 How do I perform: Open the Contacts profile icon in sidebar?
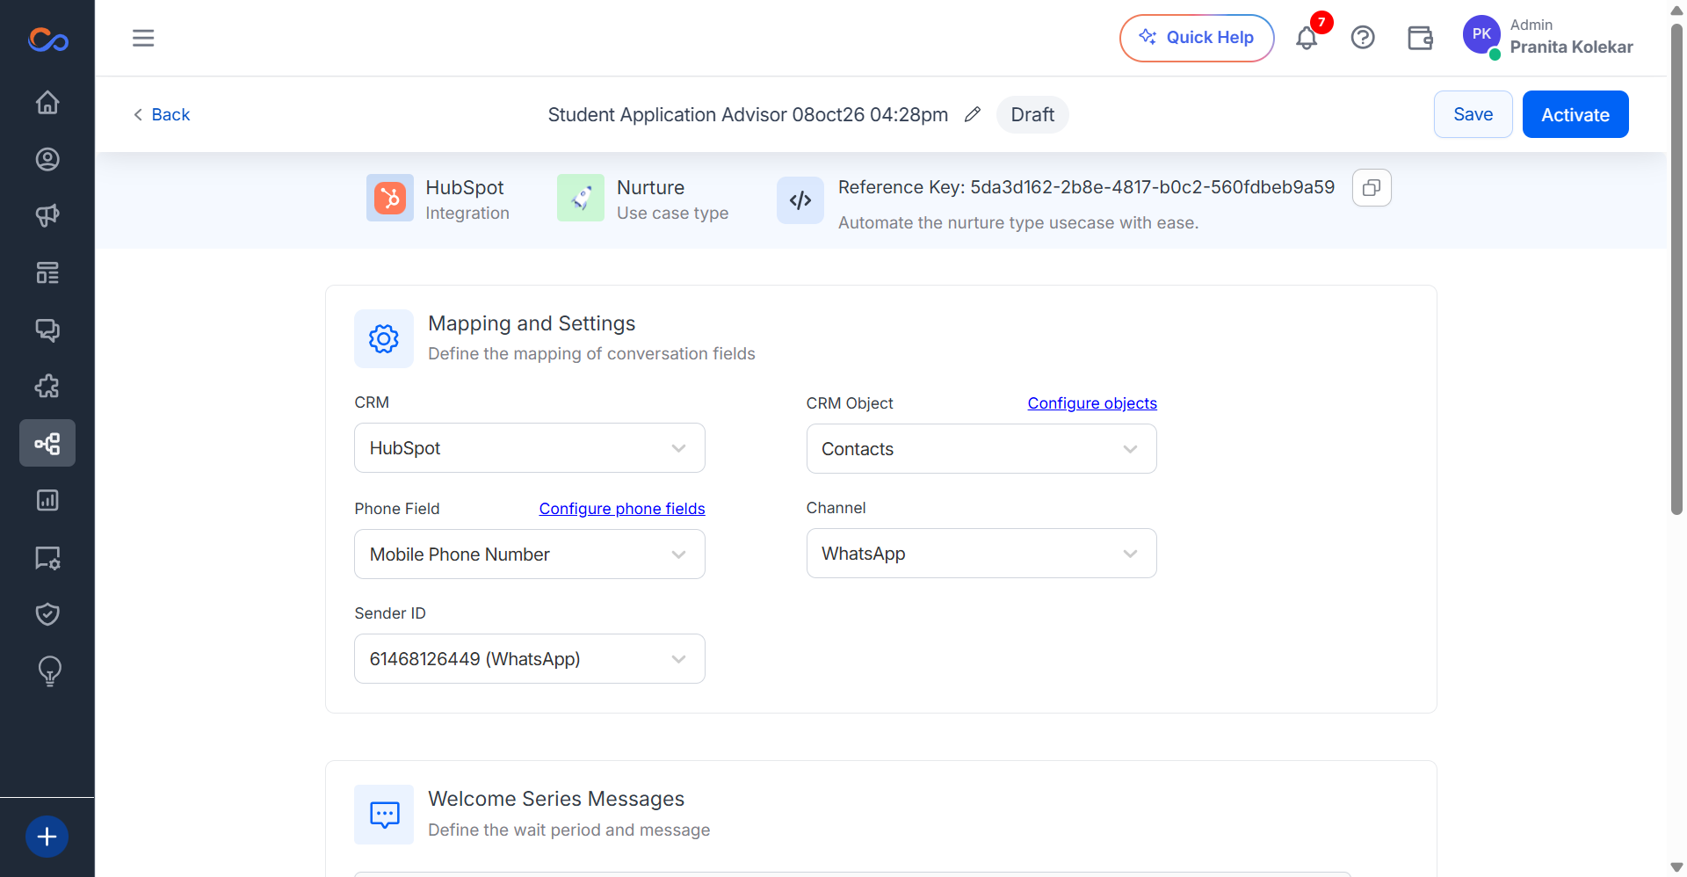[47, 159]
